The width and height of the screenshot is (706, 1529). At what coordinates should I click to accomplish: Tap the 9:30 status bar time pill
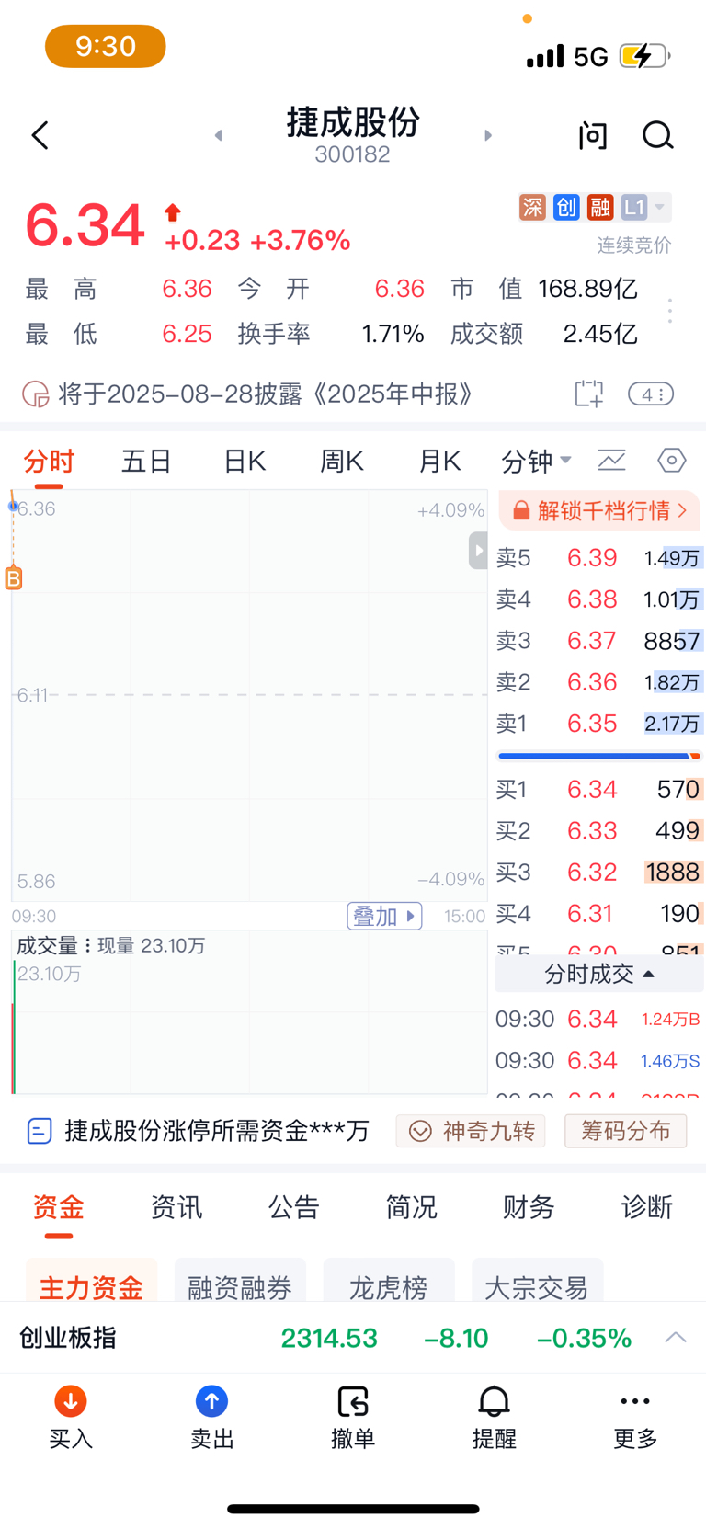click(106, 46)
